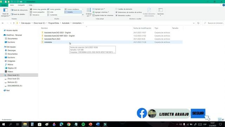Click Disco local (C:) breadcrumb
225x127 pixels.
pyautogui.click(x=39, y=23)
